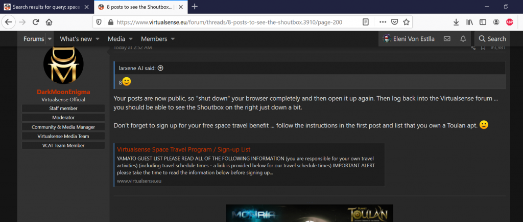Switch to the Search results tab
This screenshot has width=523, height=222.
click(46, 7)
